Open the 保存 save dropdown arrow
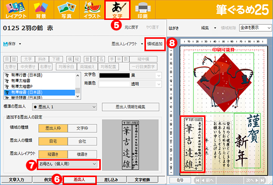The height and width of the screenshot is (185, 273). click(20, 44)
